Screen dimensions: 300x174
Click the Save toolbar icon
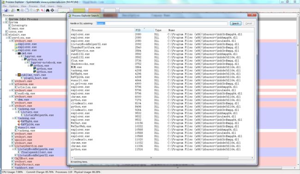coord(6,10)
